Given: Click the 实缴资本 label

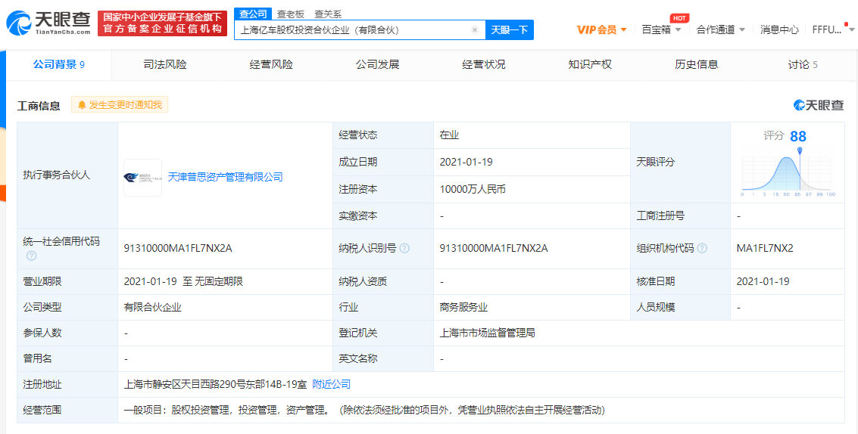Looking at the screenshot, I should (x=358, y=216).
